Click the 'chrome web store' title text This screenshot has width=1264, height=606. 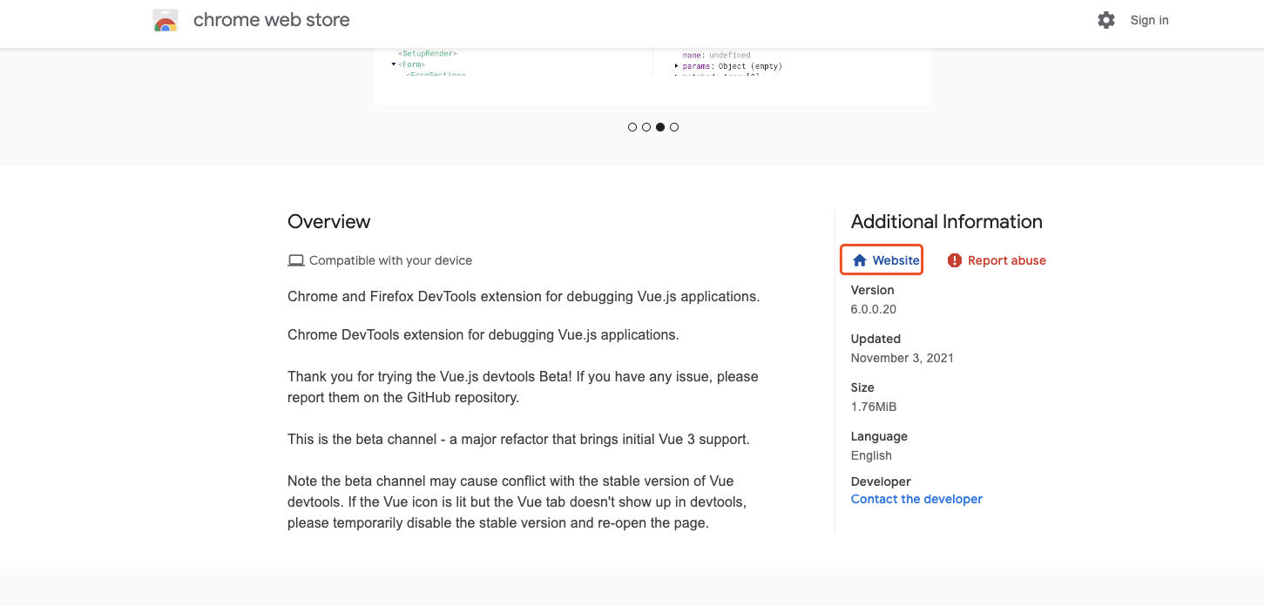point(271,20)
